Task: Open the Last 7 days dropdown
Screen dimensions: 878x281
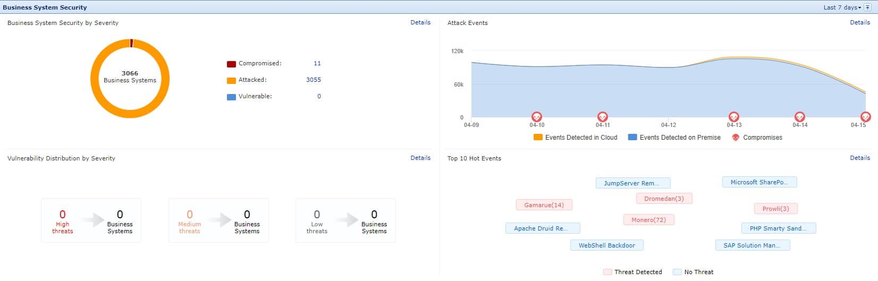Action: pos(842,7)
